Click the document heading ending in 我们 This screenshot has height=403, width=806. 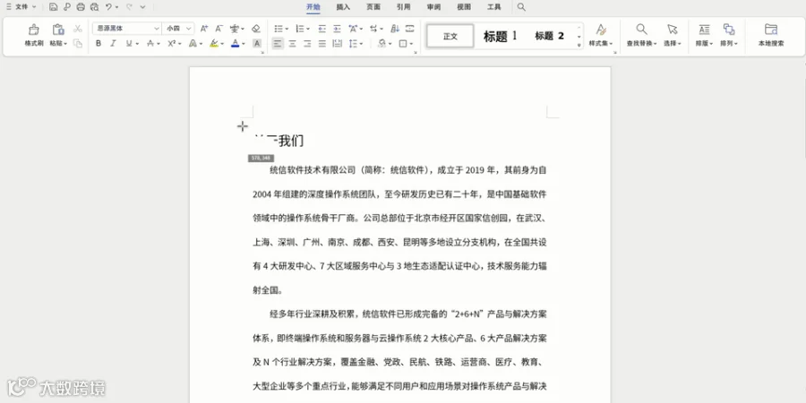(x=279, y=140)
